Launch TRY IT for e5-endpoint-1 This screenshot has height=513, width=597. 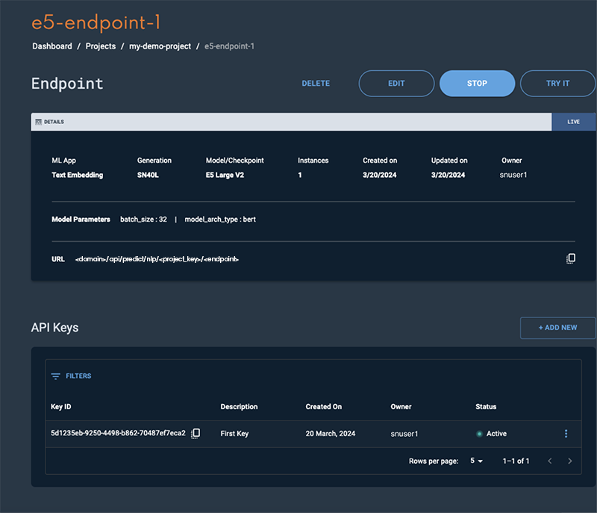pos(557,83)
